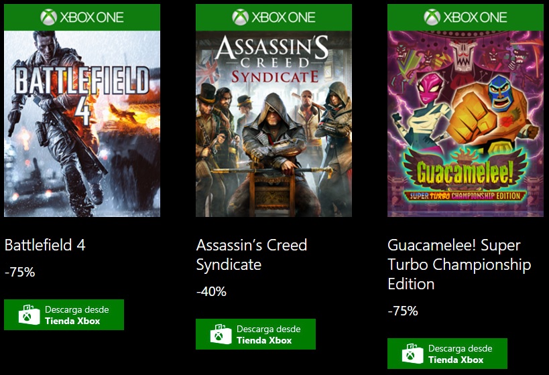Click the Battlefield 4 title text
The height and width of the screenshot is (375, 549).
point(45,245)
